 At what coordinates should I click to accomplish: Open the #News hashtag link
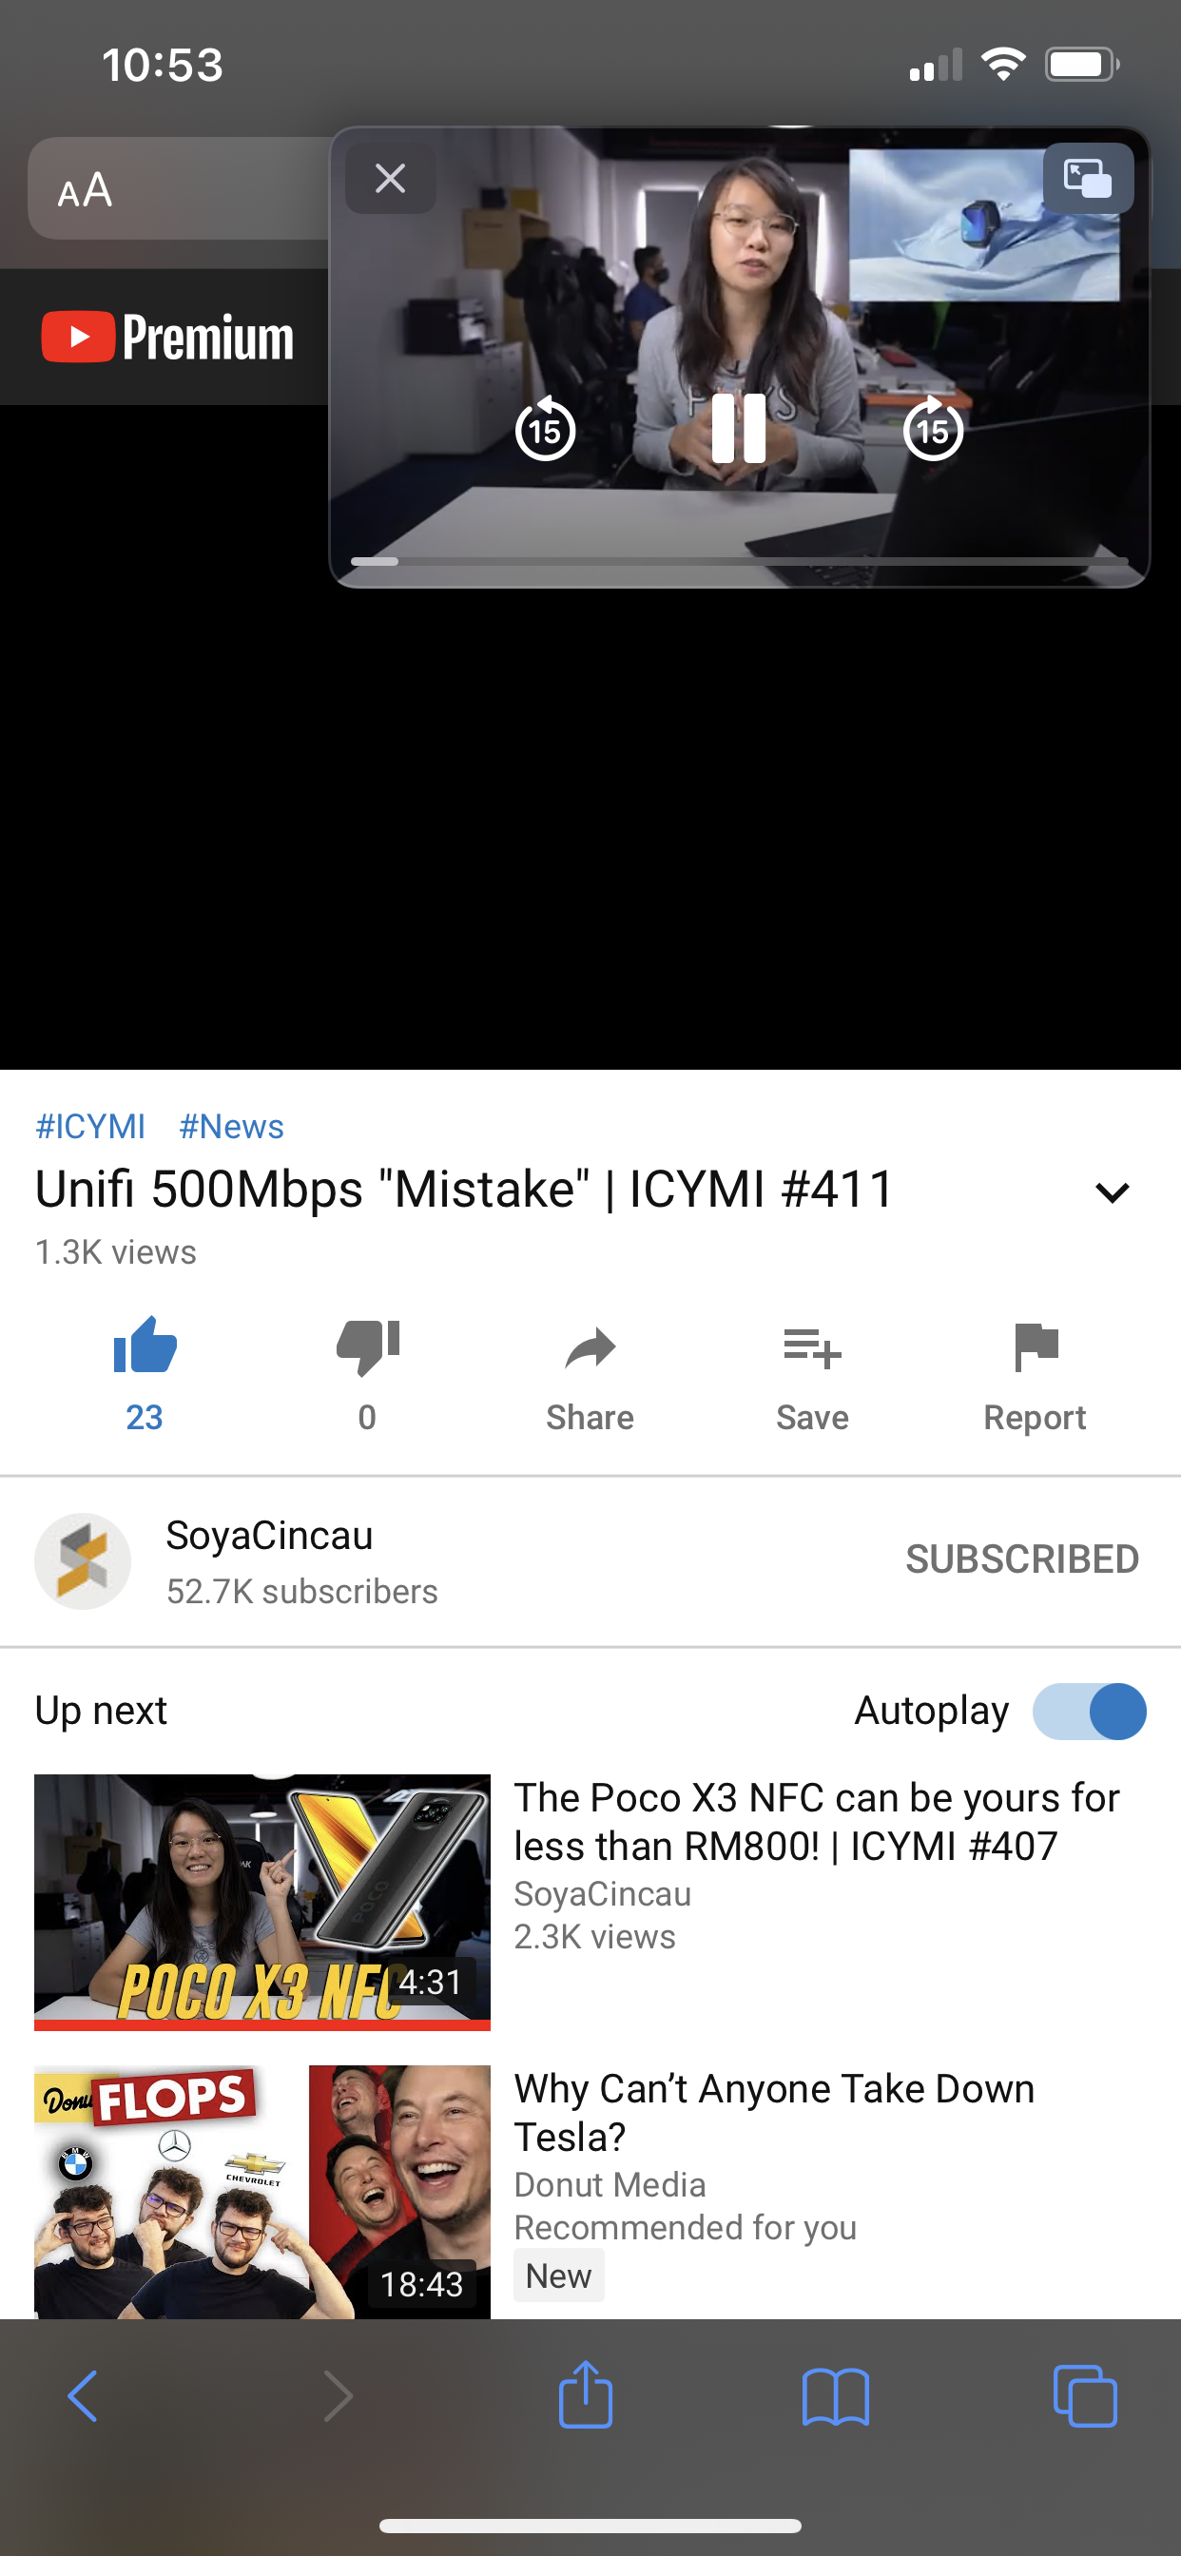(x=231, y=1126)
